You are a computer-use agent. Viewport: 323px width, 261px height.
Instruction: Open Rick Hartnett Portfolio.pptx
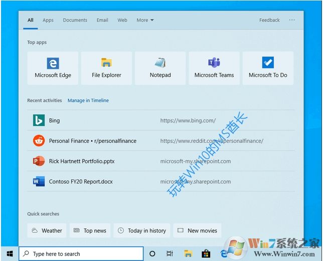(x=161, y=161)
